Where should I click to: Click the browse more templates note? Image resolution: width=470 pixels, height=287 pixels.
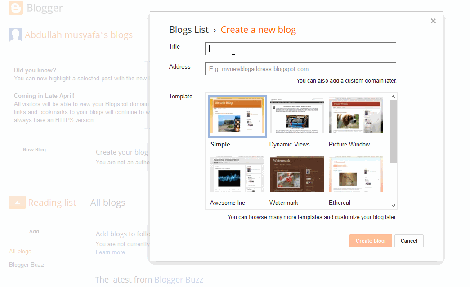[x=312, y=217]
